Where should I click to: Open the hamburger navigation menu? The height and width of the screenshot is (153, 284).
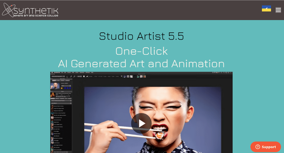278,10
